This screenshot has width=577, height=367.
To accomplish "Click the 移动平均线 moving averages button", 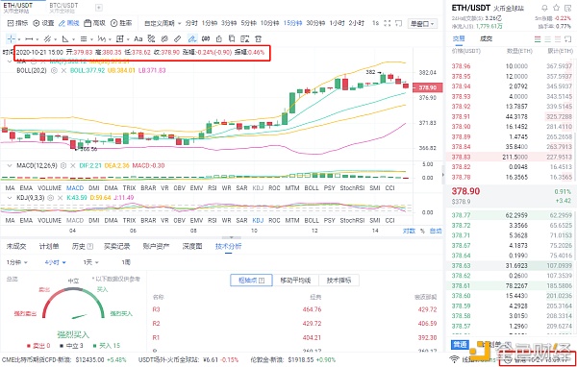I will pyautogui.click(x=295, y=281).
